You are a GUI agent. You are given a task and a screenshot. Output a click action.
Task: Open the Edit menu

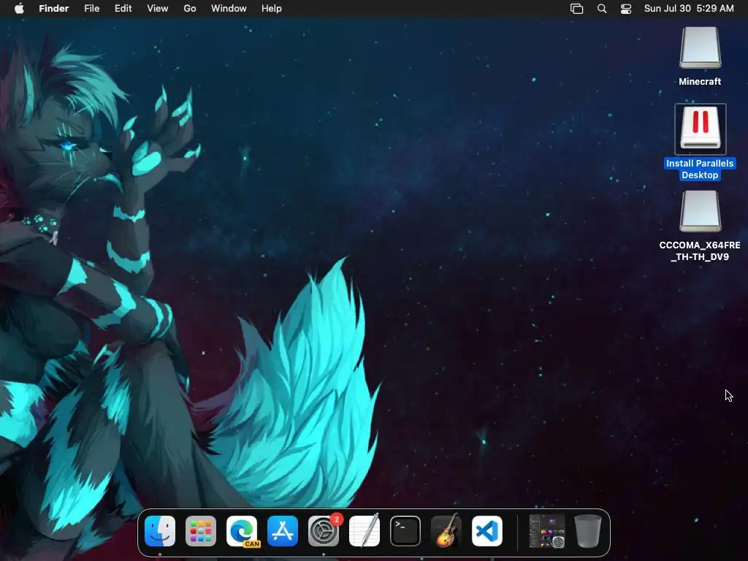123,9
